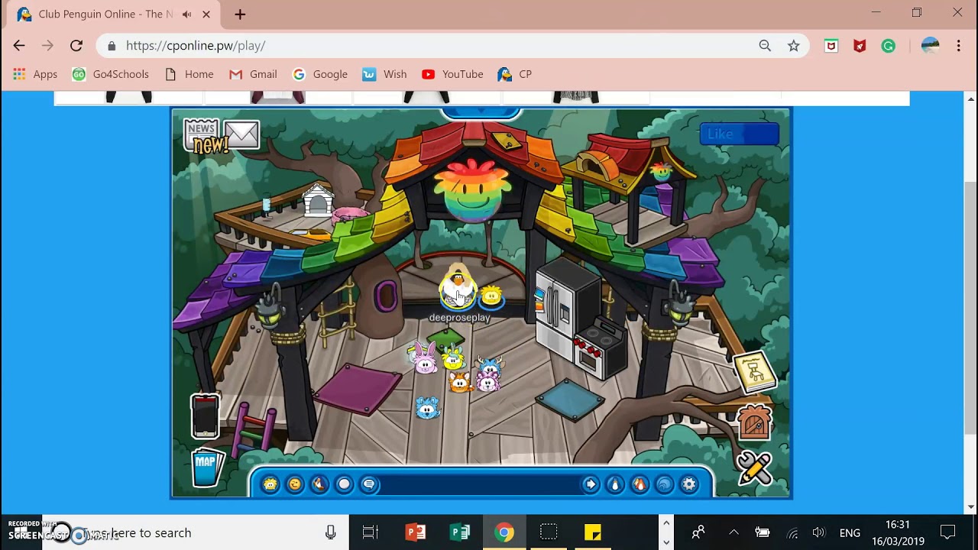The height and width of the screenshot is (550, 978).
Task: Open the friends list icon
Action: point(640,484)
